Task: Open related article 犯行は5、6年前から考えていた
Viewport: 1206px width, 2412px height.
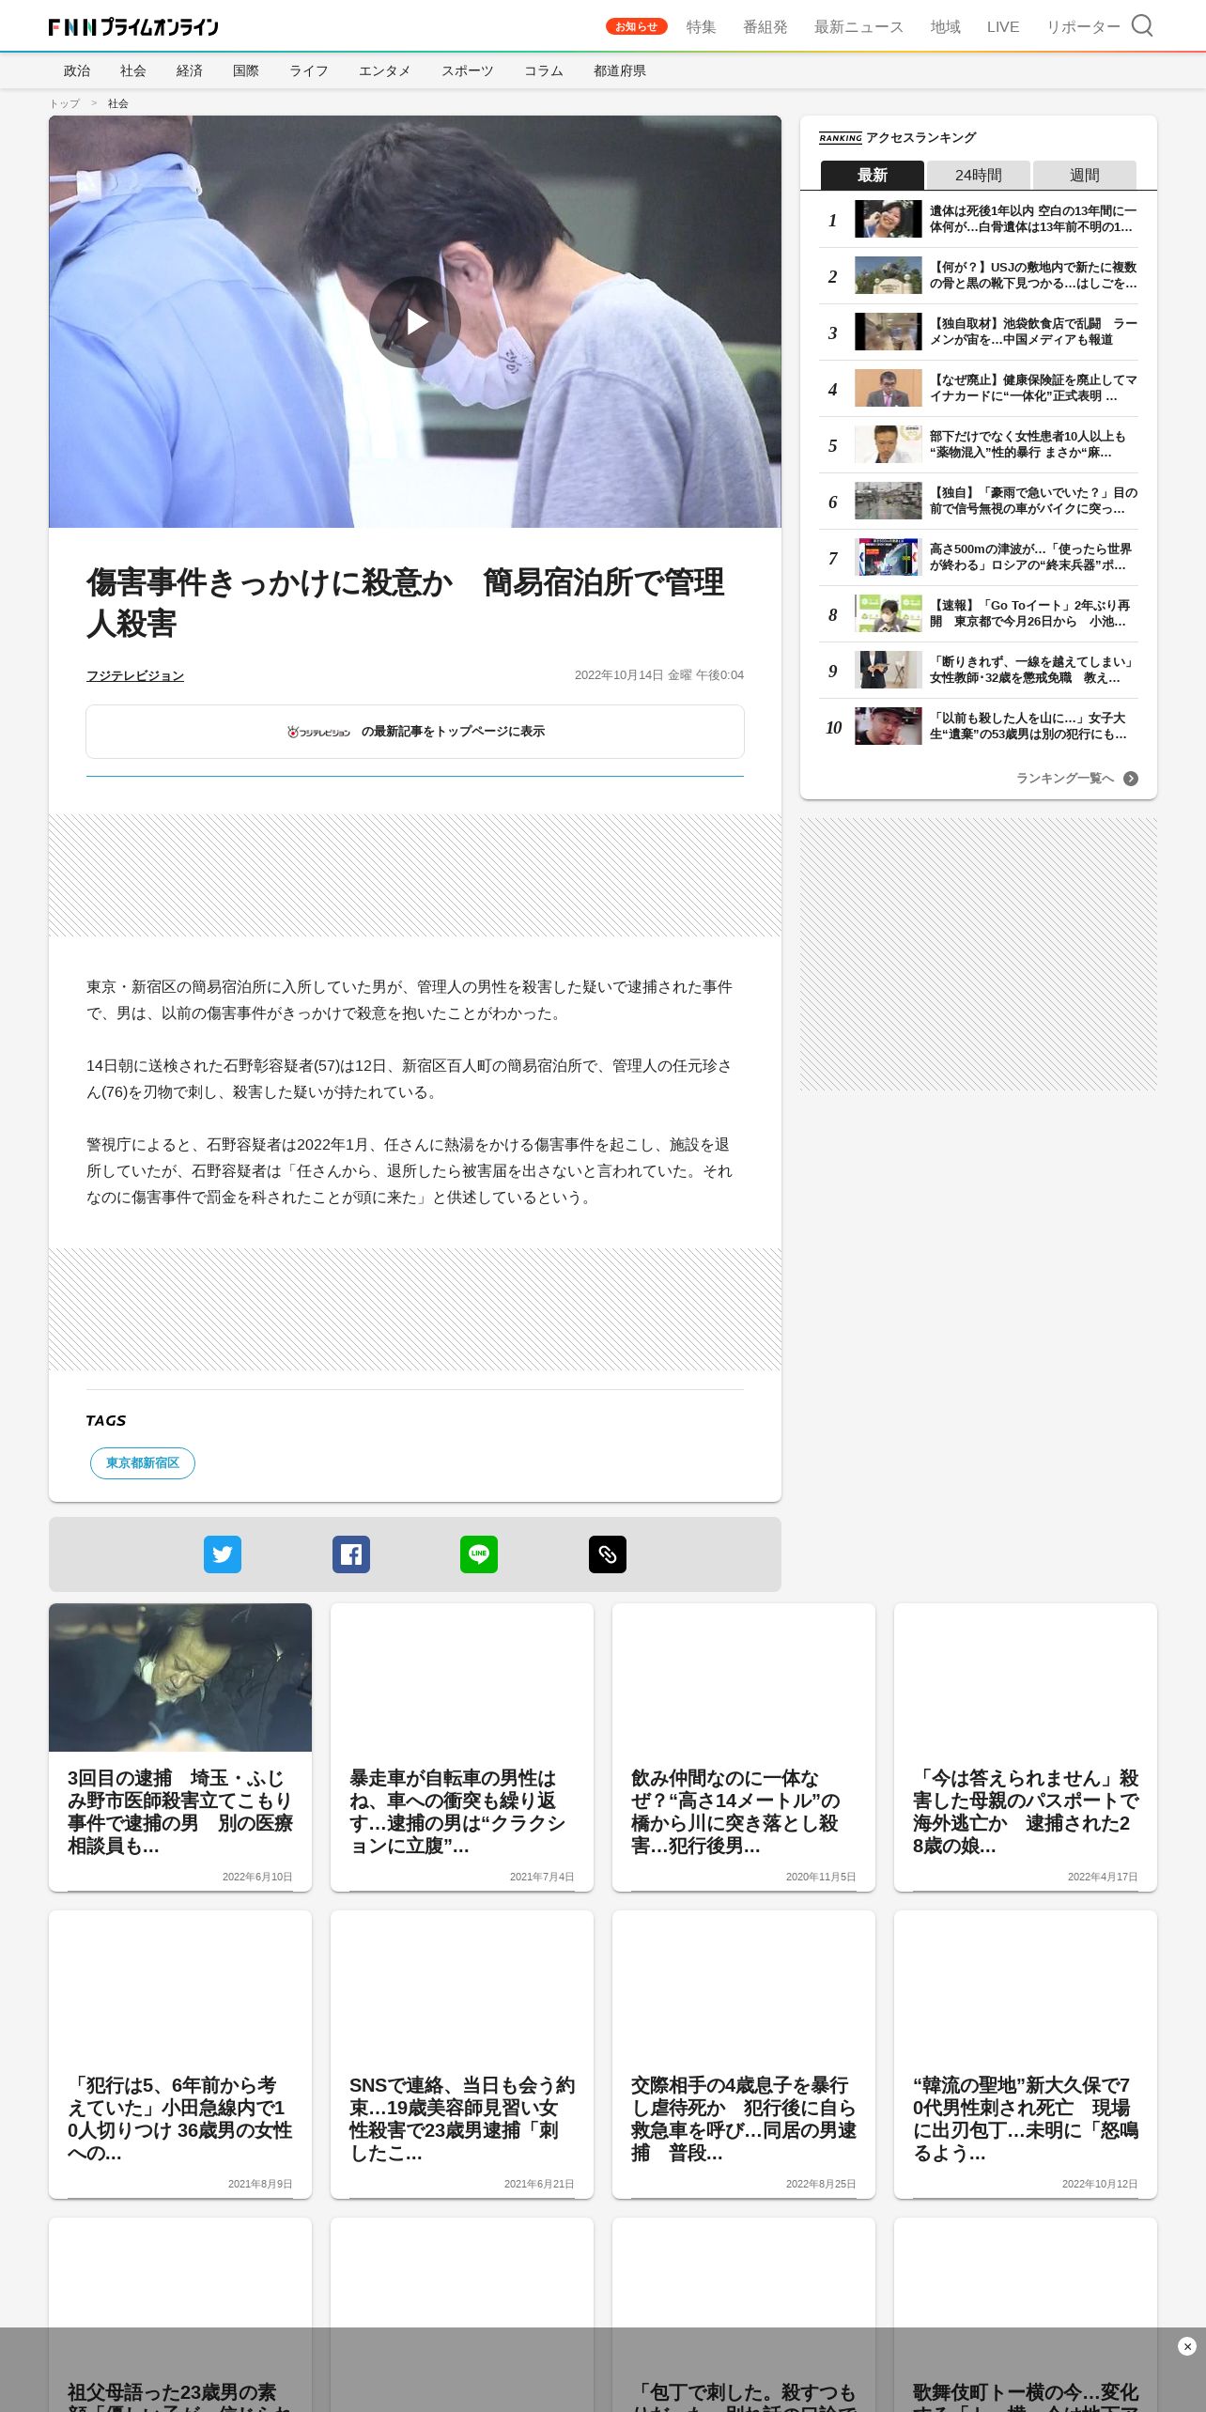Action: 180,2054
